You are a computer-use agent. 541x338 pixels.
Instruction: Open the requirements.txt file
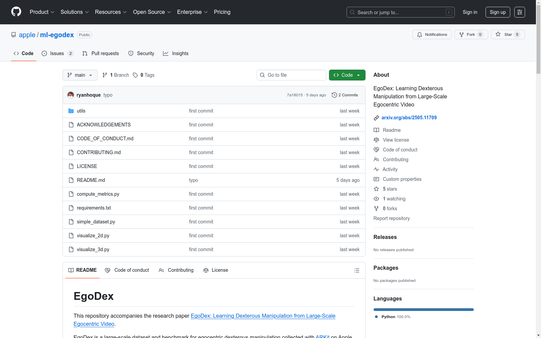pyautogui.click(x=94, y=208)
